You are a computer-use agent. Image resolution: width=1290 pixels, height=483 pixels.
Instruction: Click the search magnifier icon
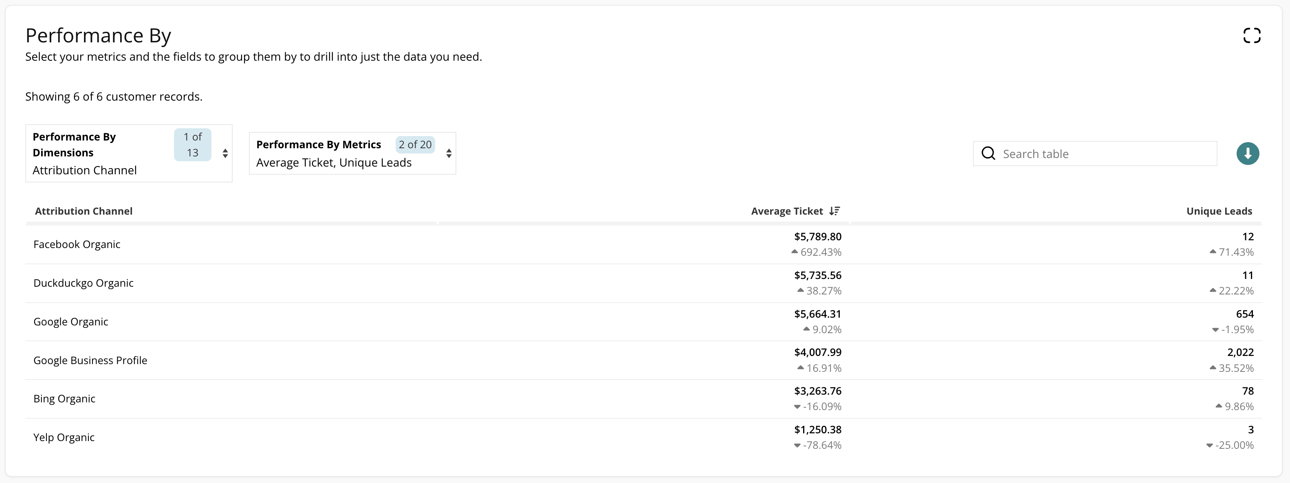point(988,154)
